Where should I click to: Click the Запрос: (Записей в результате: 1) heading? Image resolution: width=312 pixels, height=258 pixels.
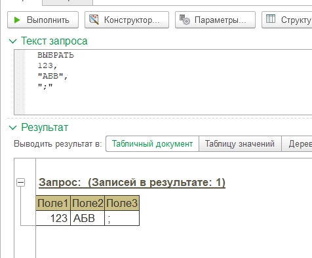pyautogui.click(x=132, y=183)
